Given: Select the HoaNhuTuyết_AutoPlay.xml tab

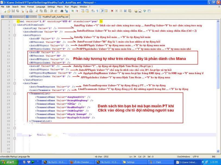Looking at the screenshot, I should coord(54,16).
